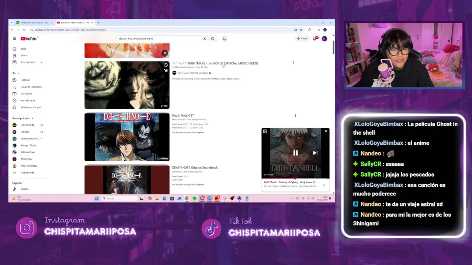This screenshot has height=265, width=472.
Task: Expand the Suscripciones section header chevron
Action: (x=32, y=119)
